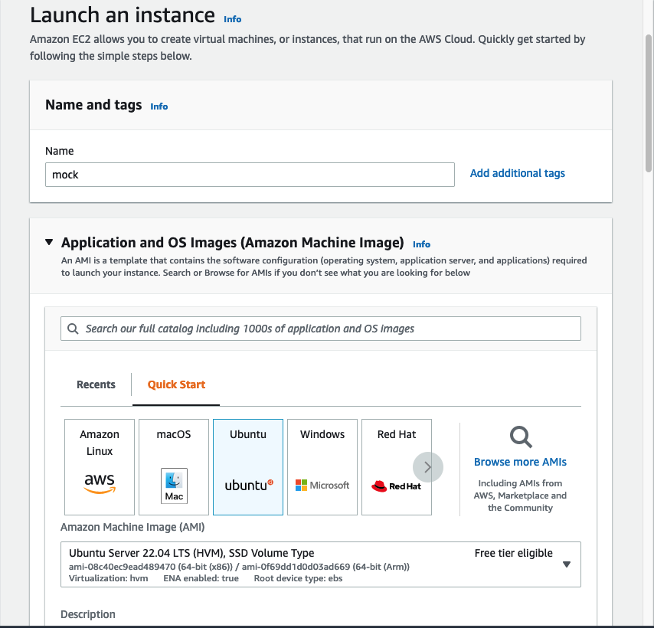The height and width of the screenshot is (628, 654).
Task: Choose the macOS quick start card
Action: (x=174, y=467)
